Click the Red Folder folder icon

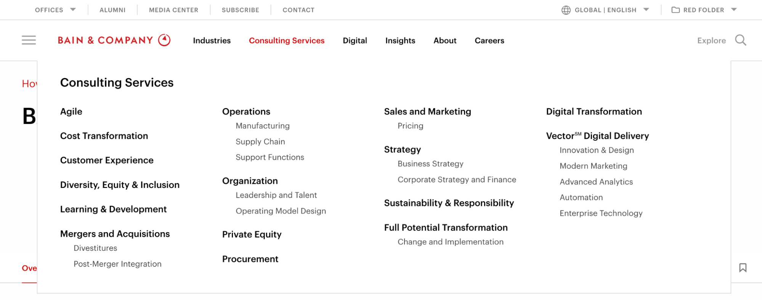(x=677, y=10)
